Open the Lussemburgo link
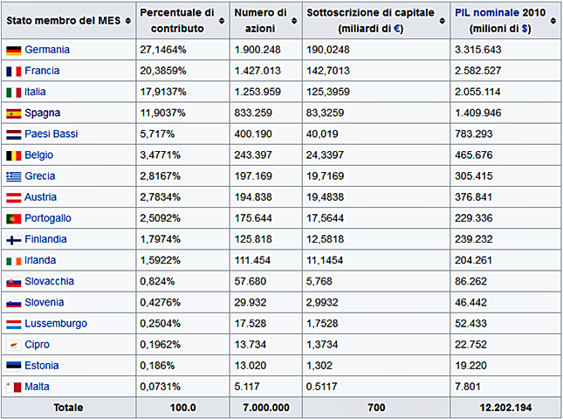Image resolution: width=563 pixels, height=419 pixels. point(56,324)
